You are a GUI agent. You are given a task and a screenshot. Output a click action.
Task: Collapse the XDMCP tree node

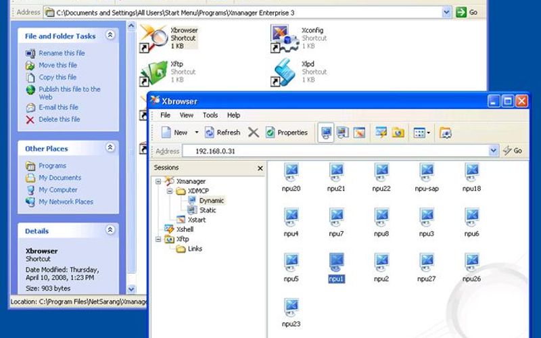click(170, 191)
